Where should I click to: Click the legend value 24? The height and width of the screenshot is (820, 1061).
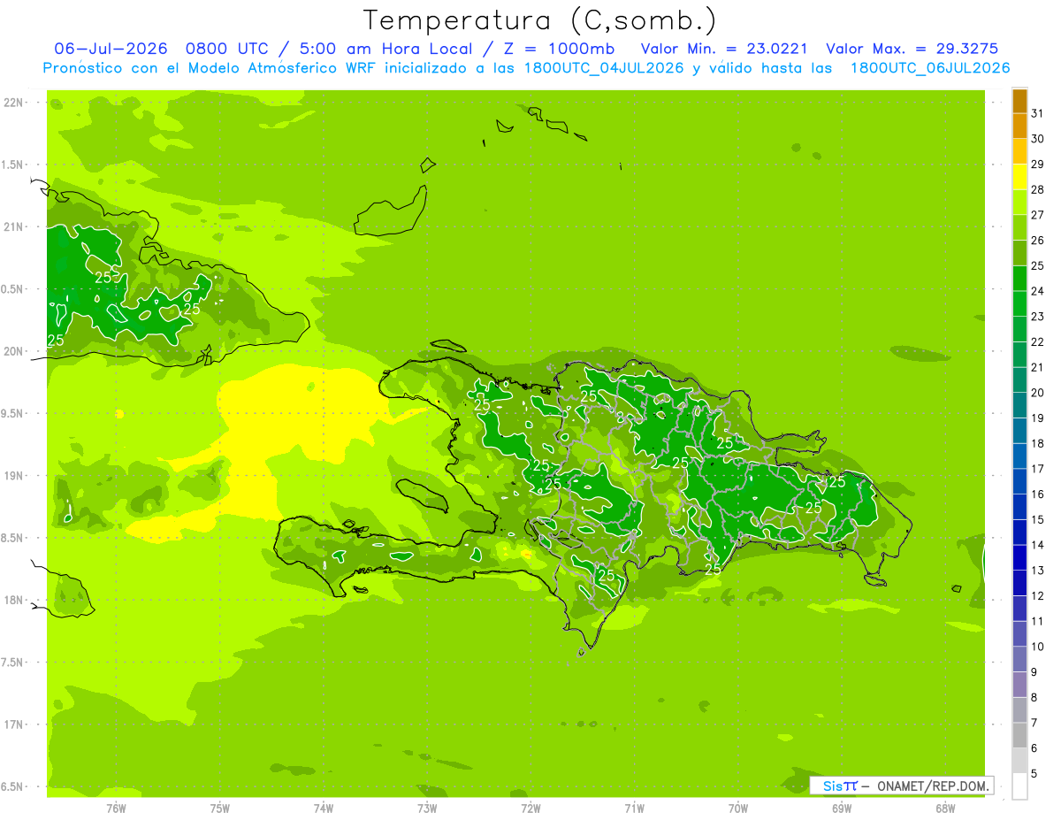(1037, 291)
